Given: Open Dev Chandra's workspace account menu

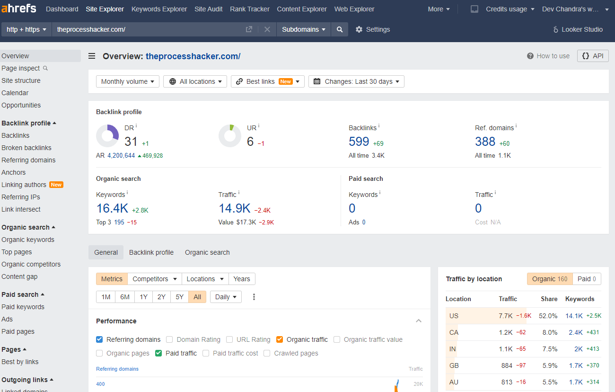Looking at the screenshot, I should pos(575,9).
